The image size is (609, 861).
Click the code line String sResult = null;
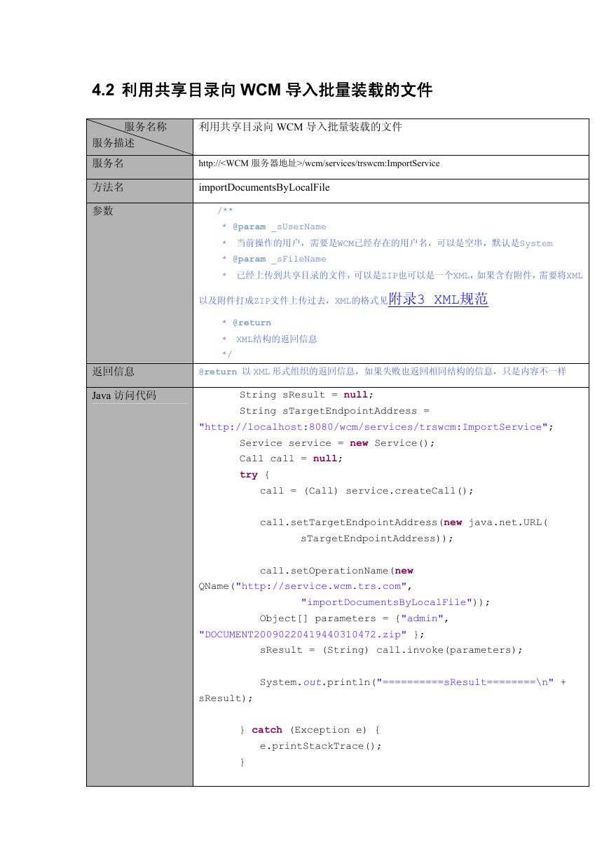(307, 395)
